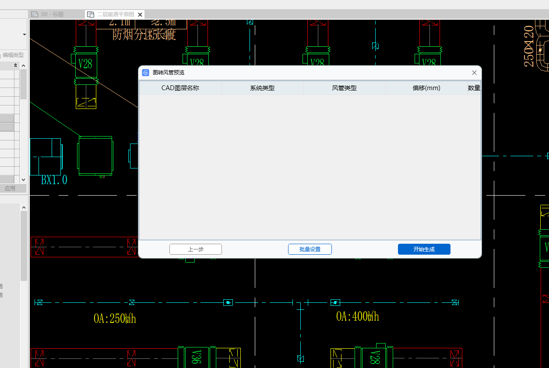Click the 二层暖通平面图 tab floor plan icon
The height and width of the screenshot is (368, 549).
[x=91, y=14]
